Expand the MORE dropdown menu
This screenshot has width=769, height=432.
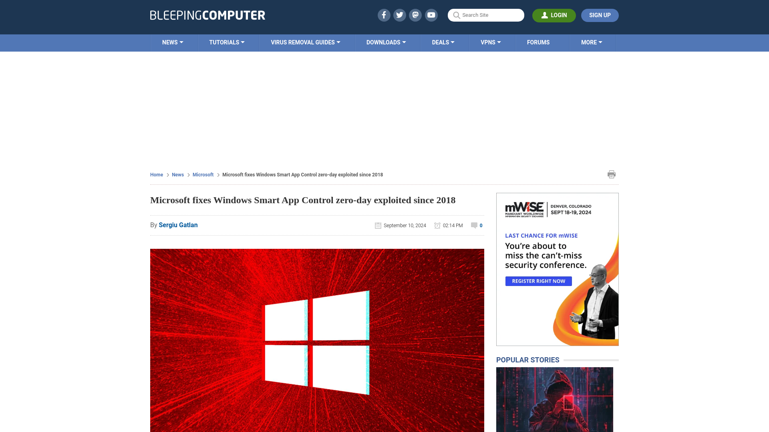592,42
